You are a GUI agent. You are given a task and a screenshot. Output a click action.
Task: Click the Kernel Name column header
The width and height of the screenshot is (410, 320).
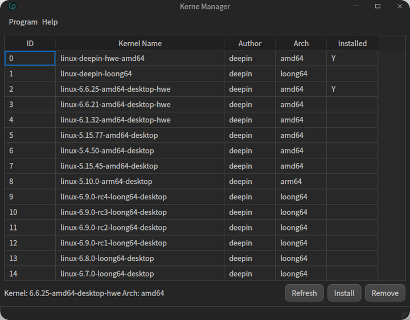click(140, 43)
